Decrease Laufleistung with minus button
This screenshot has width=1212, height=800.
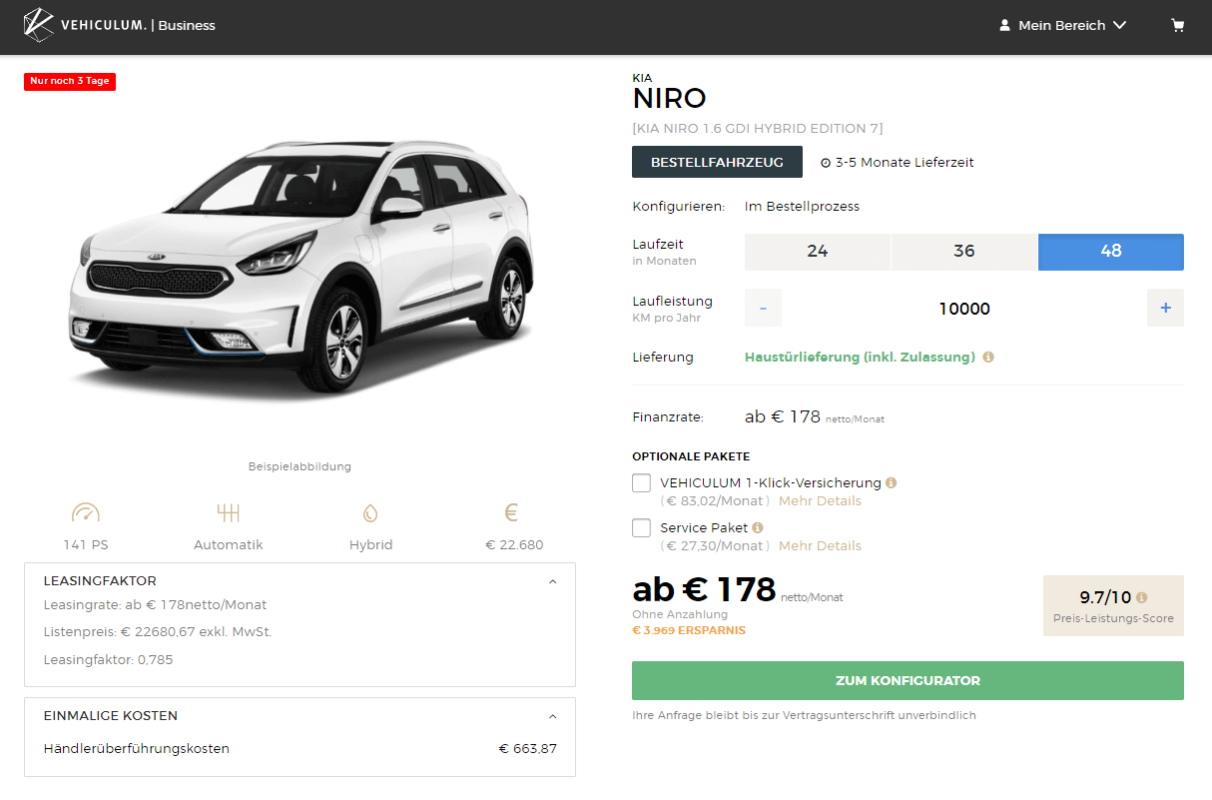click(763, 309)
